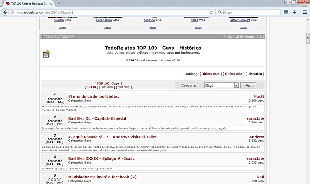The height and width of the screenshot is (184, 310).
Task: Open author Machi profile
Action: coord(259,96)
